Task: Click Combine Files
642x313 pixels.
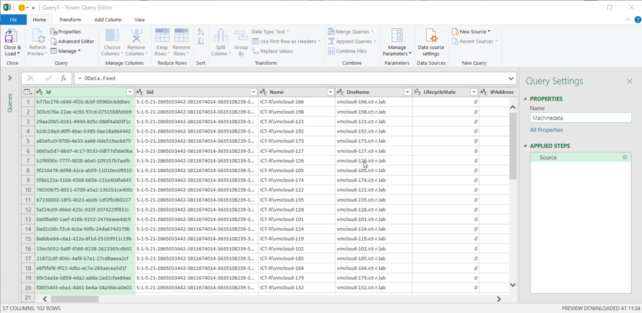Action: pyautogui.click(x=347, y=51)
